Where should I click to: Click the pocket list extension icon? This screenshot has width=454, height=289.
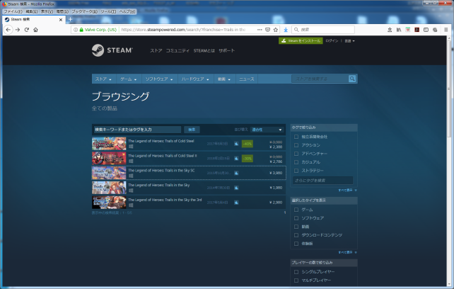pyautogui.click(x=407, y=30)
